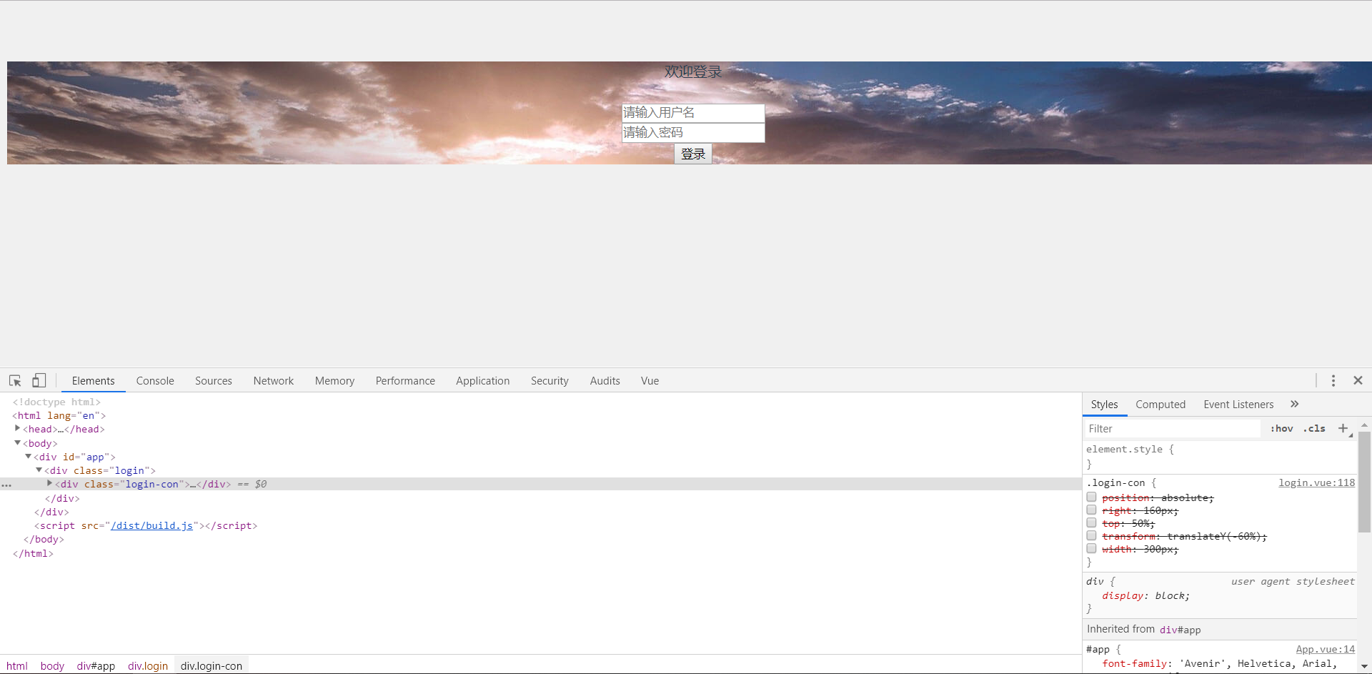The image size is (1372, 674).
Task: Open the Audits tab
Action: click(x=605, y=381)
